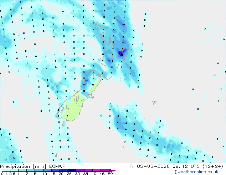
Task: Click the 25–30 mm dark blue swatch
Action: click(x=72, y=170)
